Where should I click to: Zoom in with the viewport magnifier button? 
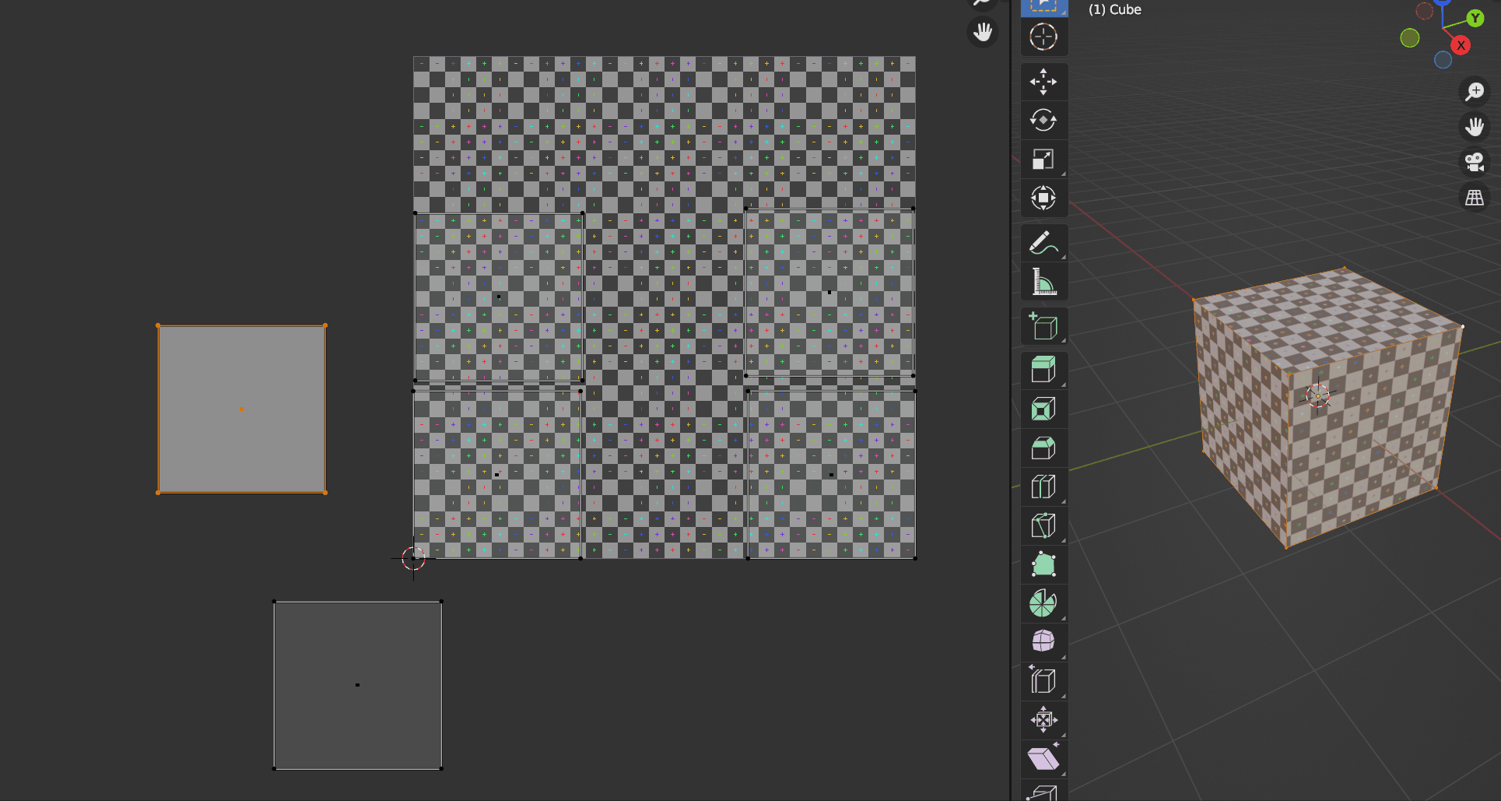(x=1475, y=91)
